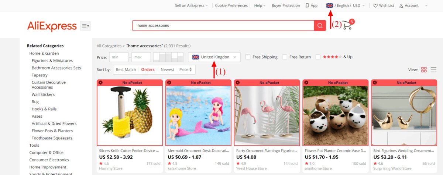Click the AliExpress logo
The image size is (443, 175).
tap(52, 26)
